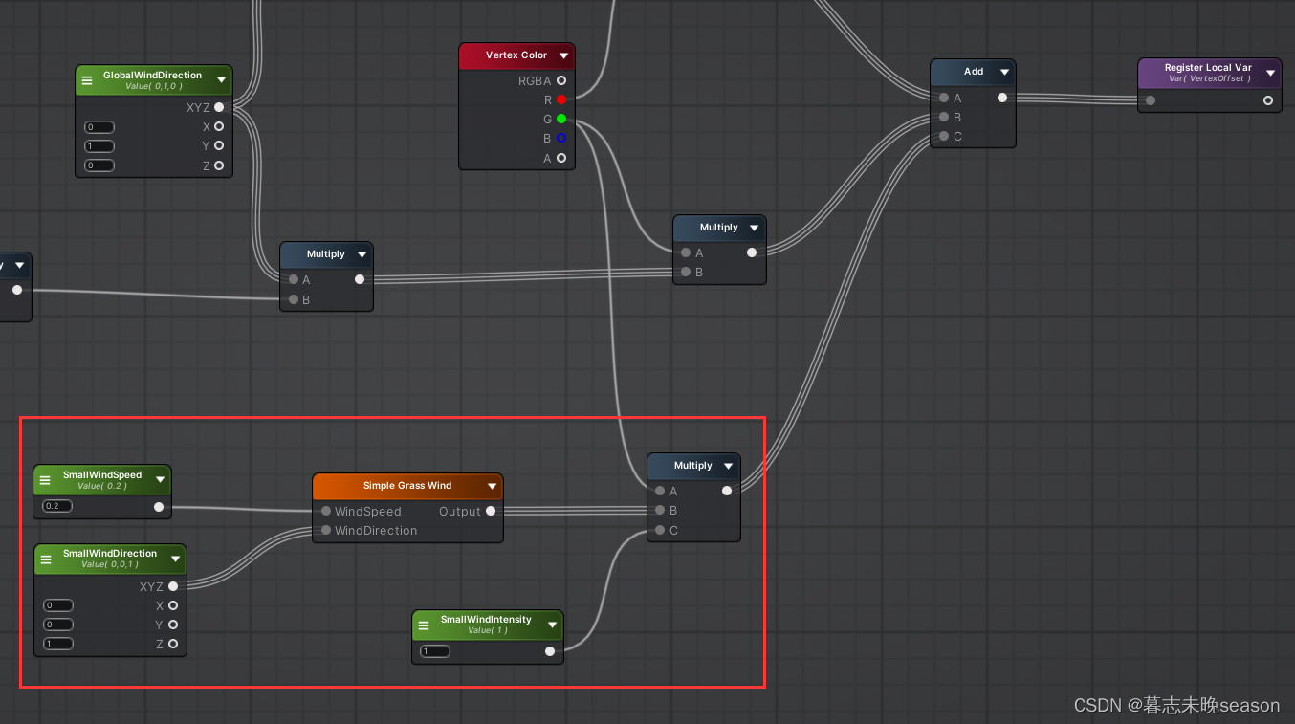Open dropdown of the three-input Multiply node
1295x724 pixels.
click(729, 466)
